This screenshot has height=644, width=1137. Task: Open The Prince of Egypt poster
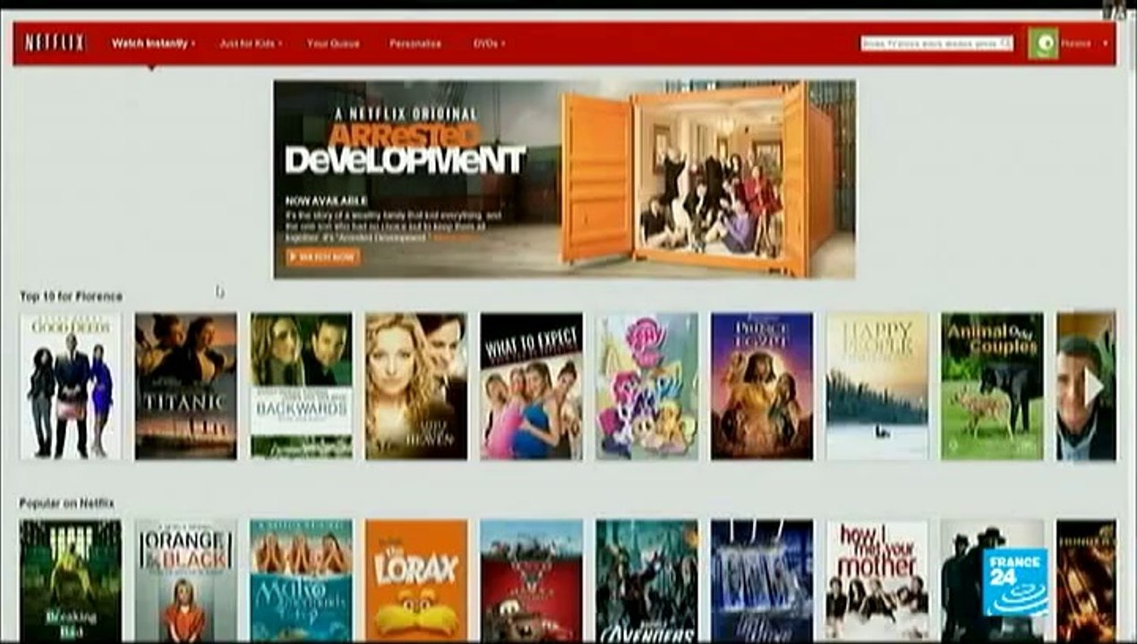(x=762, y=386)
